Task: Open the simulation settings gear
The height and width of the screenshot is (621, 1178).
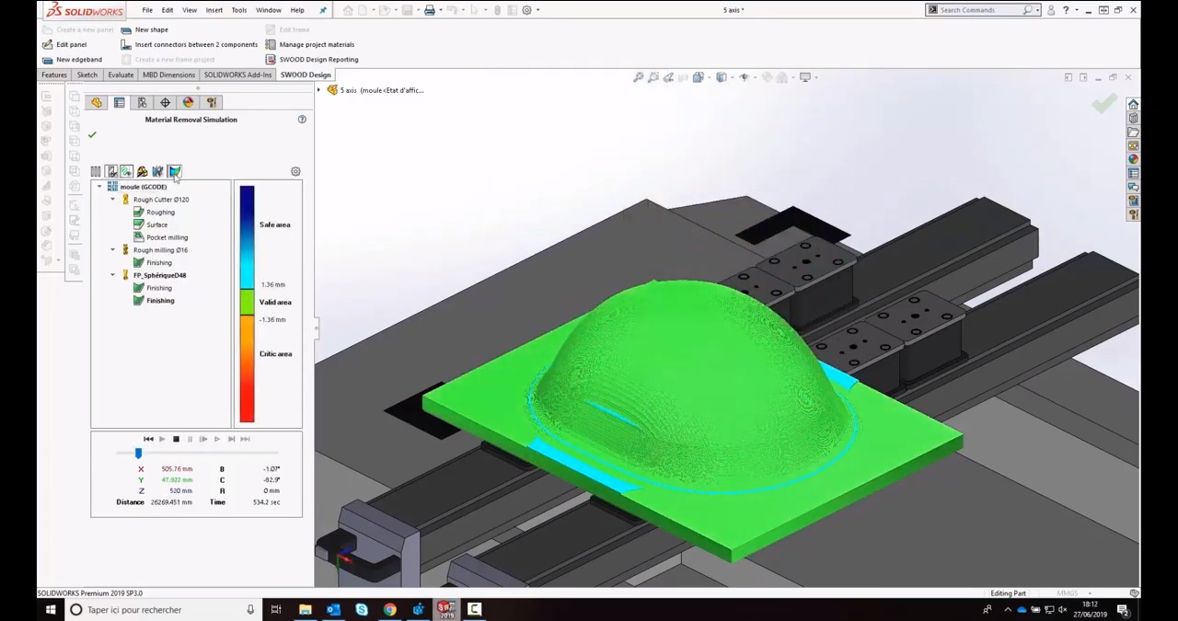Action: [x=295, y=171]
